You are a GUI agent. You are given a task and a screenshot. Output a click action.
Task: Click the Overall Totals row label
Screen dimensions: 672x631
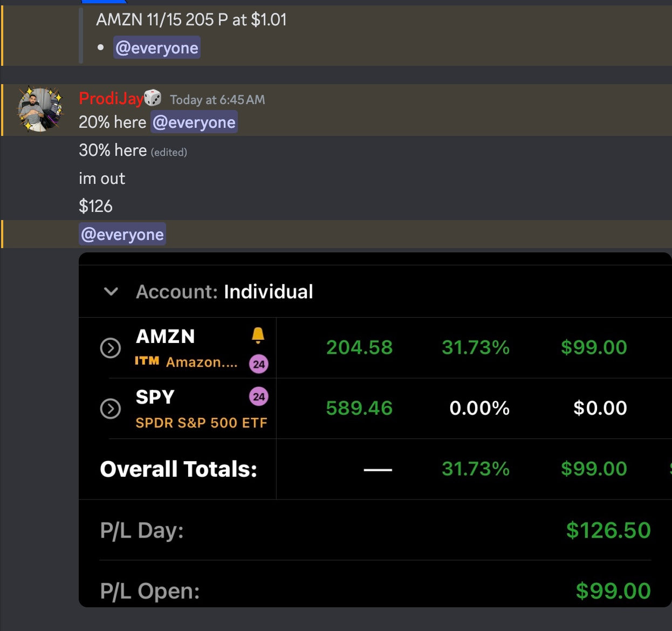pyautogui.click(x=179, y=469)
